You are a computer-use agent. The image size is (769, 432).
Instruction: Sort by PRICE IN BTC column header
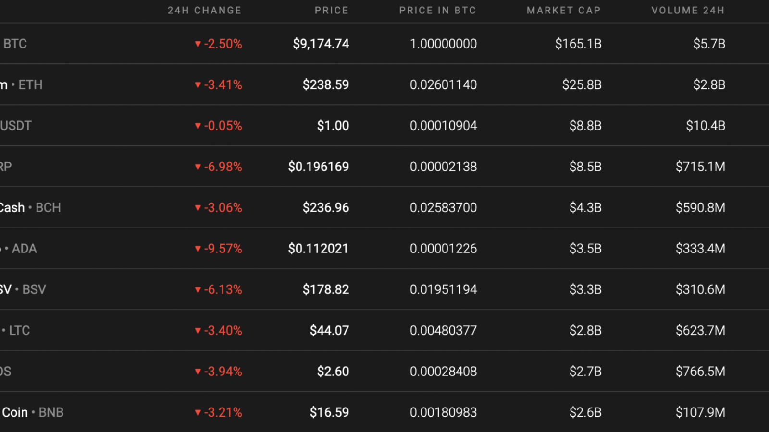click(x=437, y=11)
